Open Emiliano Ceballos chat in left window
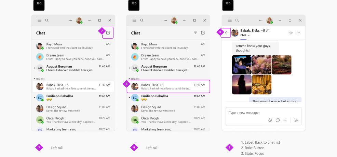Viewport: 337px width, 157px height. (73, 98)
